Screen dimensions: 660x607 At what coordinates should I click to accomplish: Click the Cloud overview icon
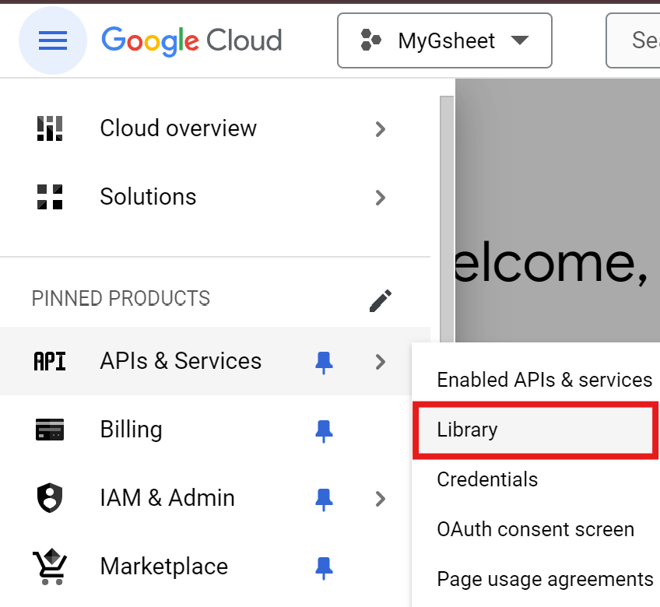click(x=50, y=128)
